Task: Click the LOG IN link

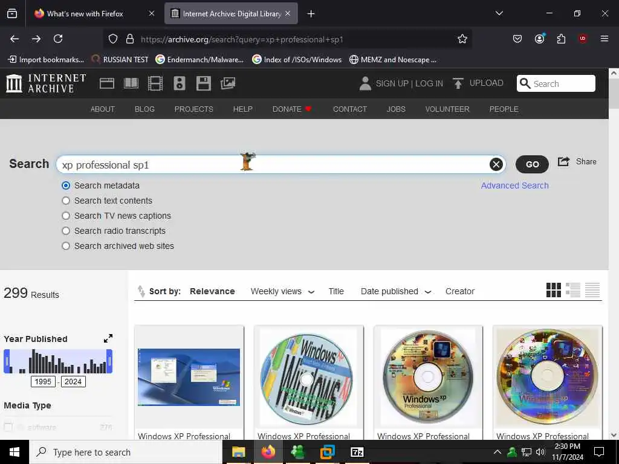Action: coord(429,83)
